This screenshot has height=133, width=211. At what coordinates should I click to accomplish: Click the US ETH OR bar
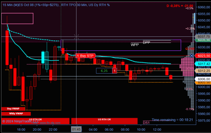coord(35,121)
